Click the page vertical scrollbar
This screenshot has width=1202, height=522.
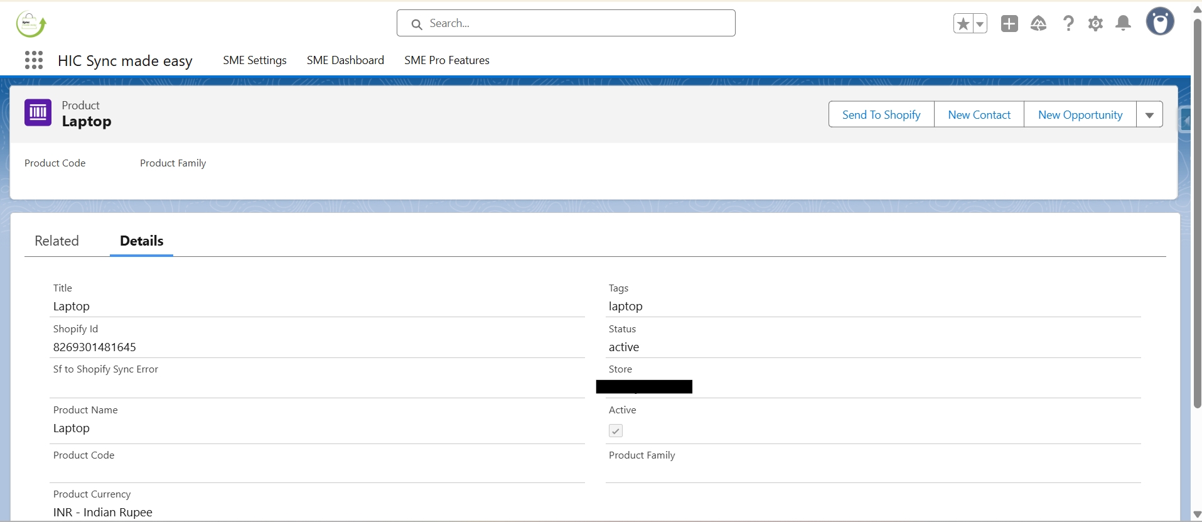(1197, 214)
